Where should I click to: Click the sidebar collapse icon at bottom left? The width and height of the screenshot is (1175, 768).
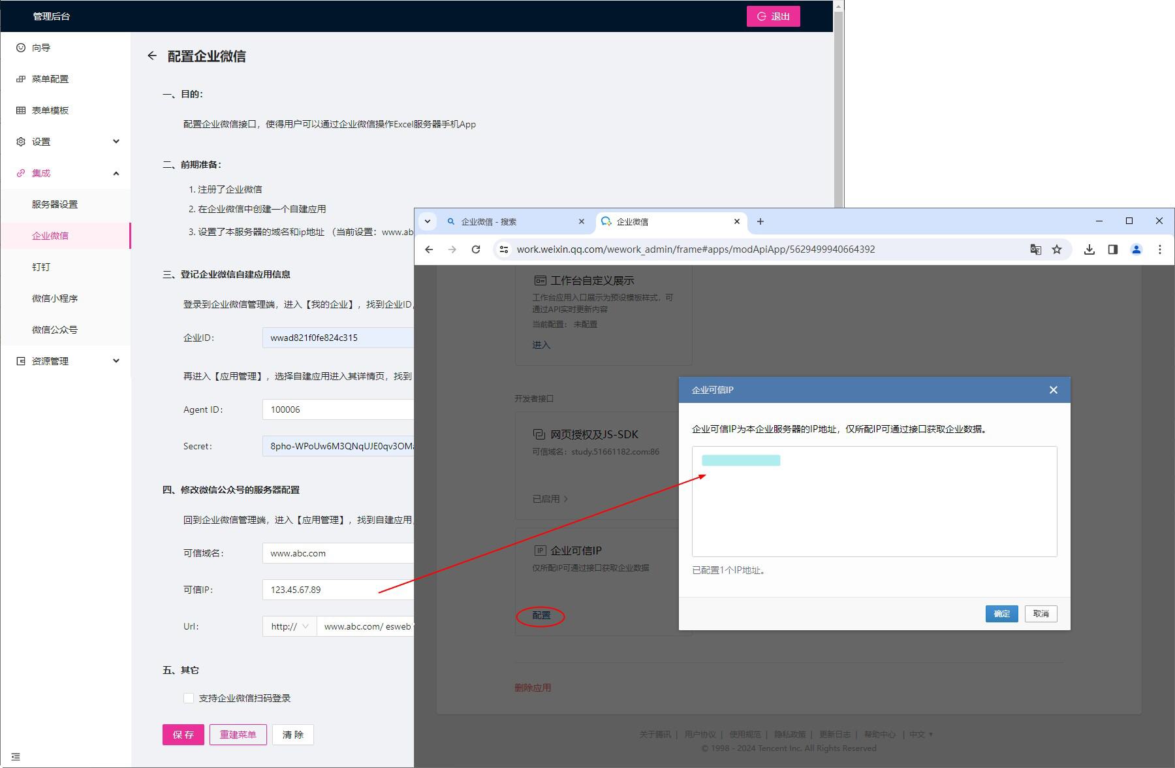pyautogui.click(x=16, y=757)
